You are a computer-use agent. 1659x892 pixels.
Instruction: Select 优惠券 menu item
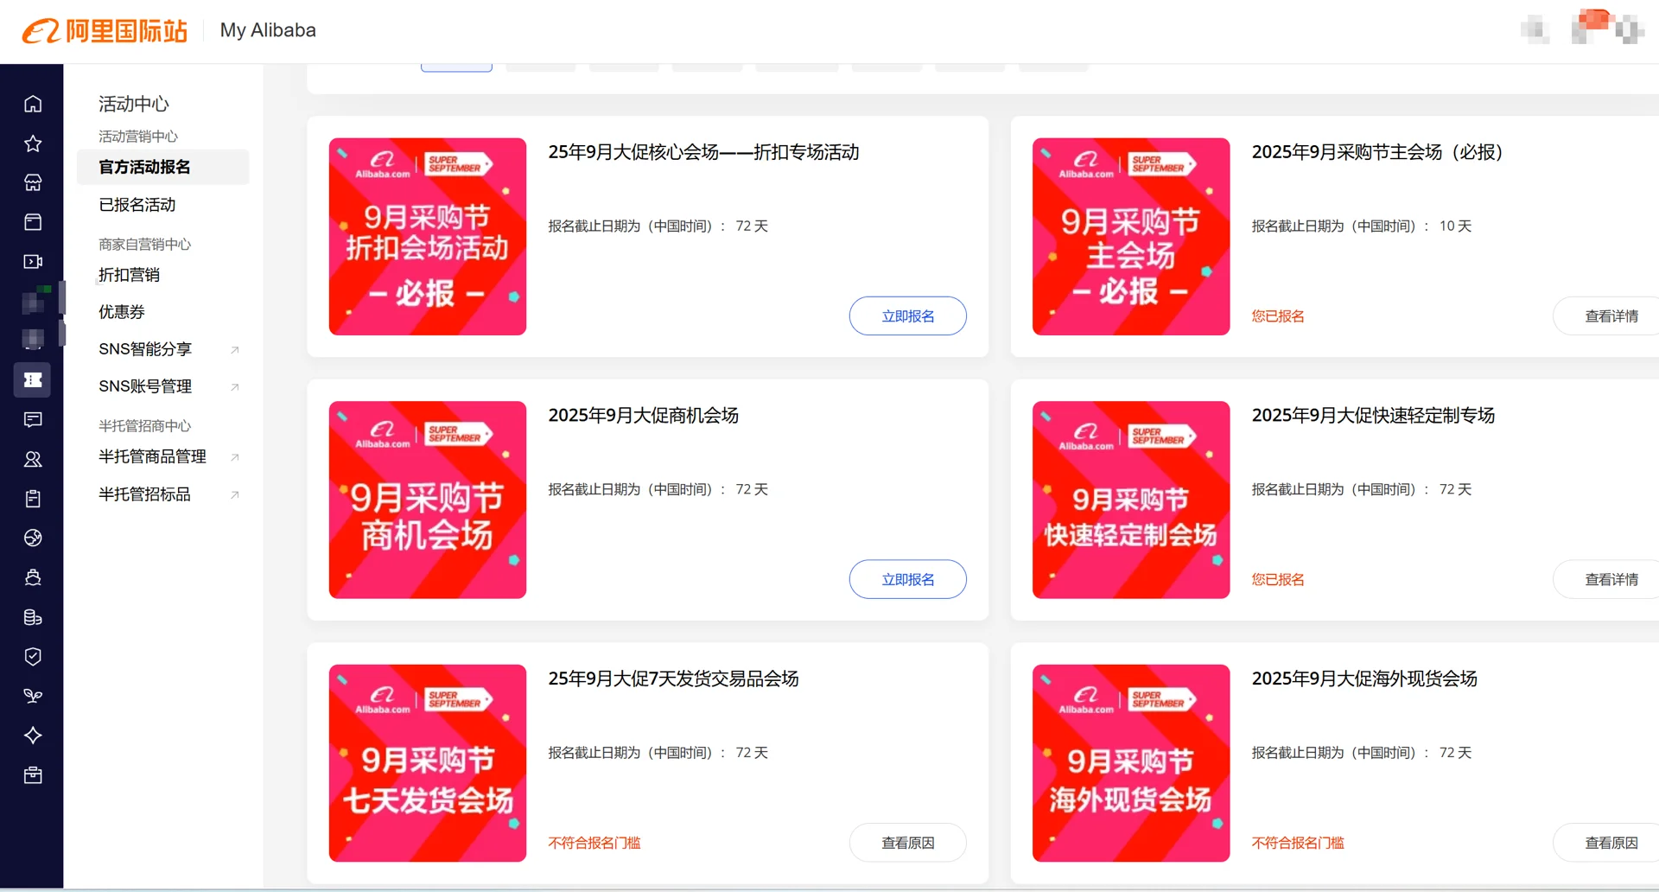tap(121, 312)
